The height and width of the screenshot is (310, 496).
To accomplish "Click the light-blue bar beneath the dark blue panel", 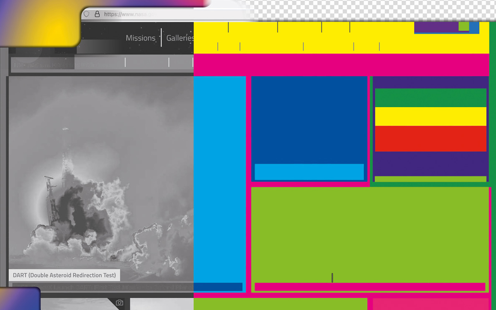I will tap(309, 172).
